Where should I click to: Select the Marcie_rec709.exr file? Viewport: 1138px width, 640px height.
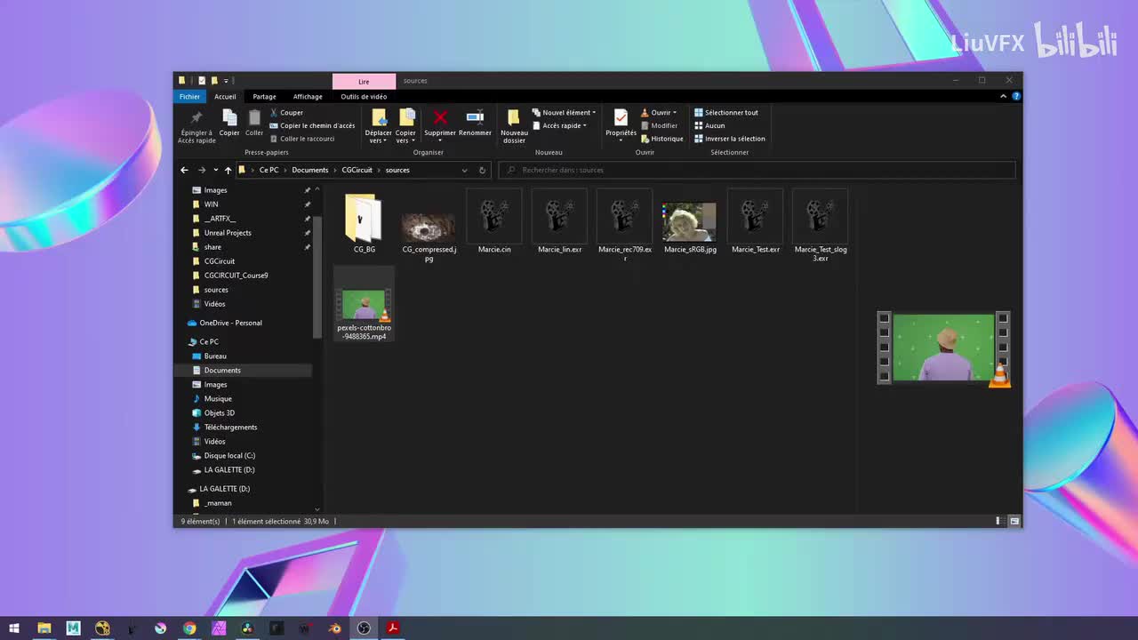tap(625, 226)
